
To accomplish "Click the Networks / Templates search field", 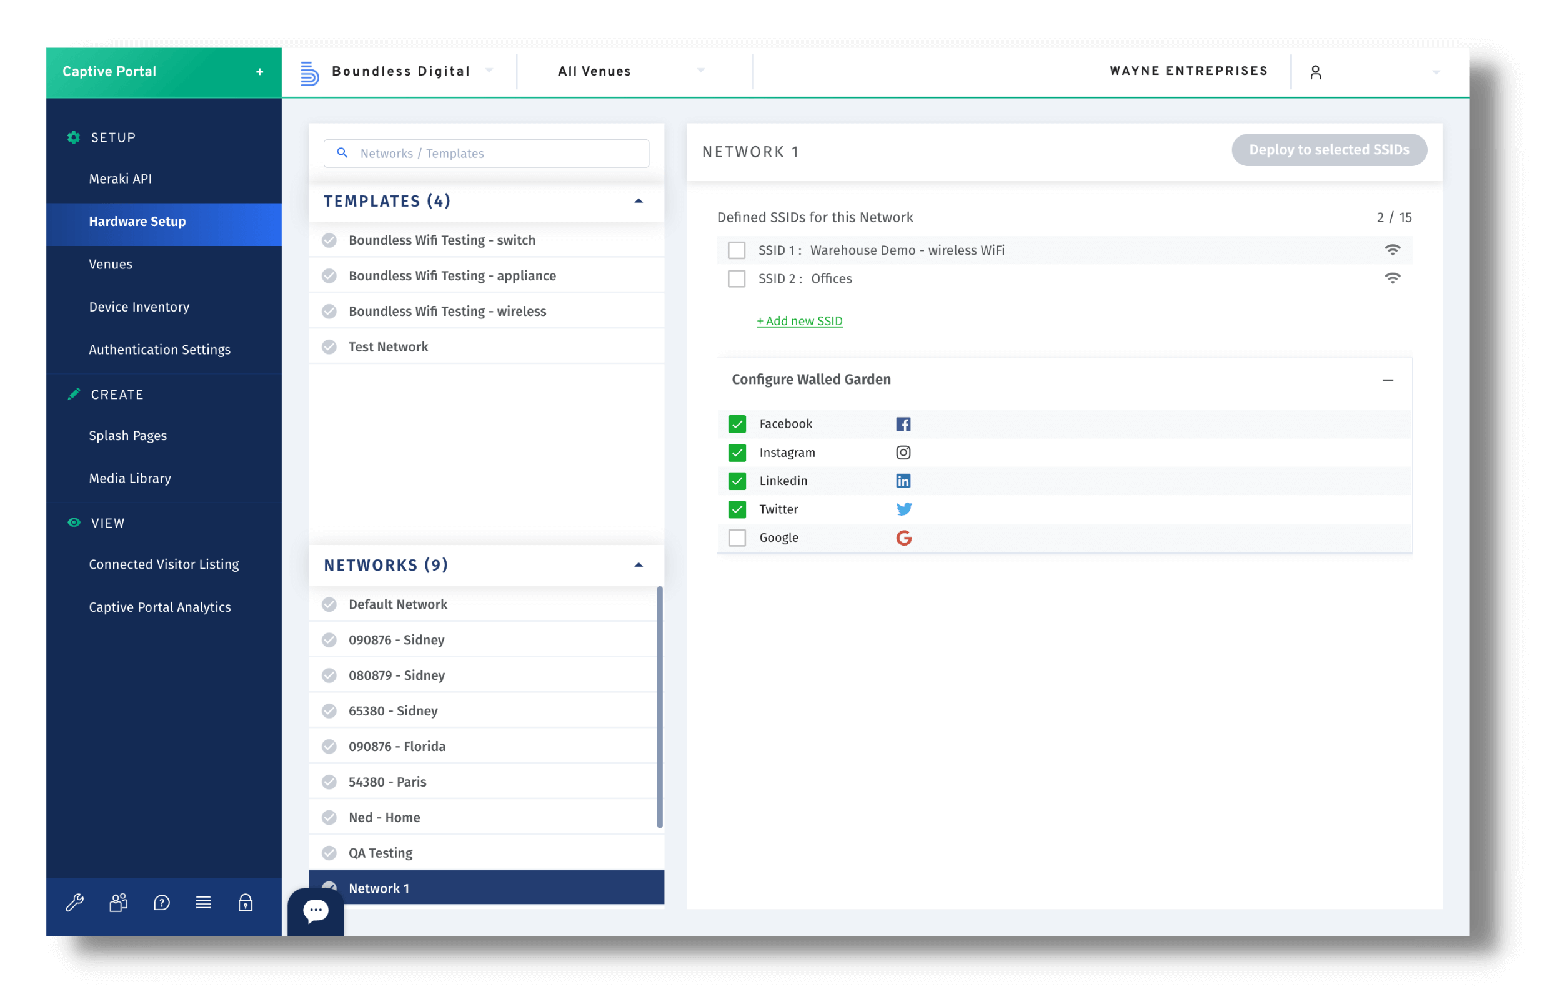I will click(486, 153).
